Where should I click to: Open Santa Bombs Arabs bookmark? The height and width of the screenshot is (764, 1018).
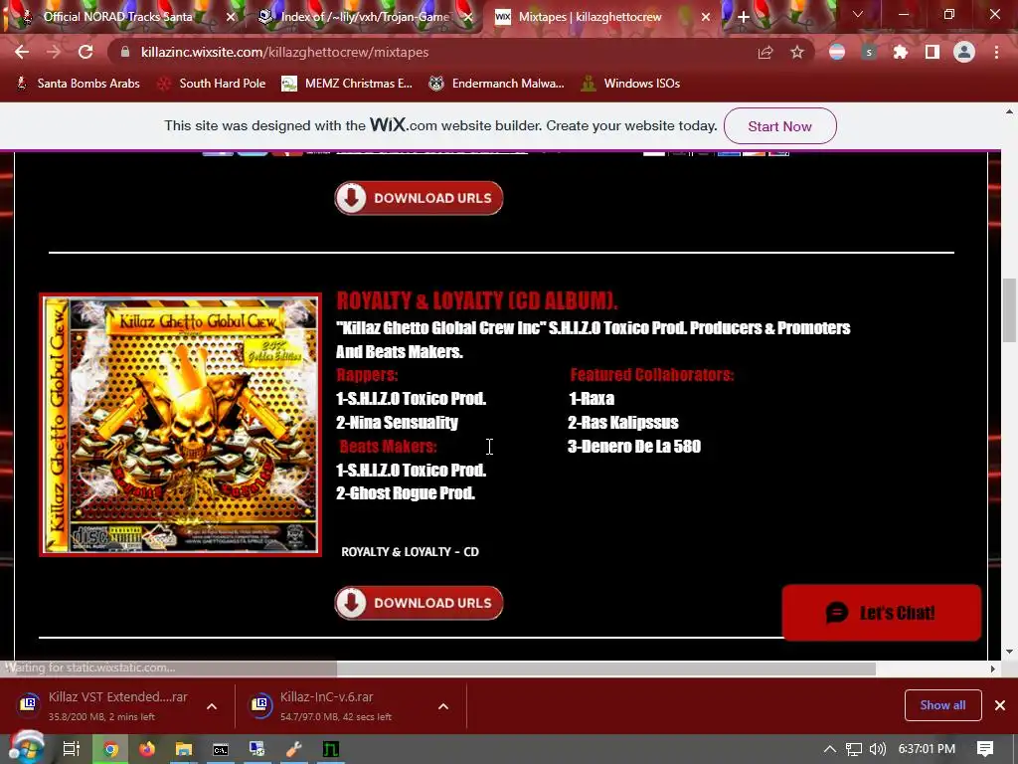pyautogui.click(x=78, y=84)
